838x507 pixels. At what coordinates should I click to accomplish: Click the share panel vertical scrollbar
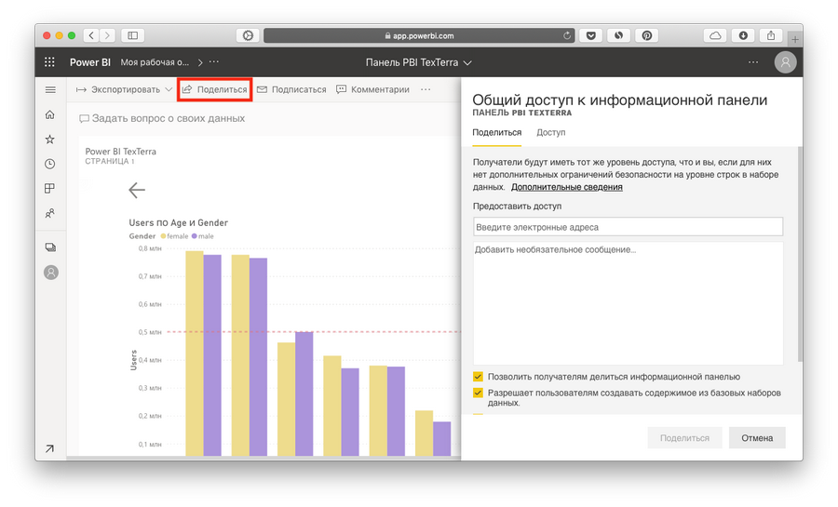click(800, 254)
